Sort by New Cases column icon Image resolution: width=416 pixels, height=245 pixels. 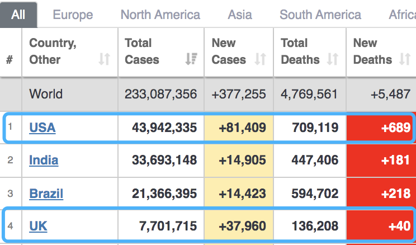(260, 59)
